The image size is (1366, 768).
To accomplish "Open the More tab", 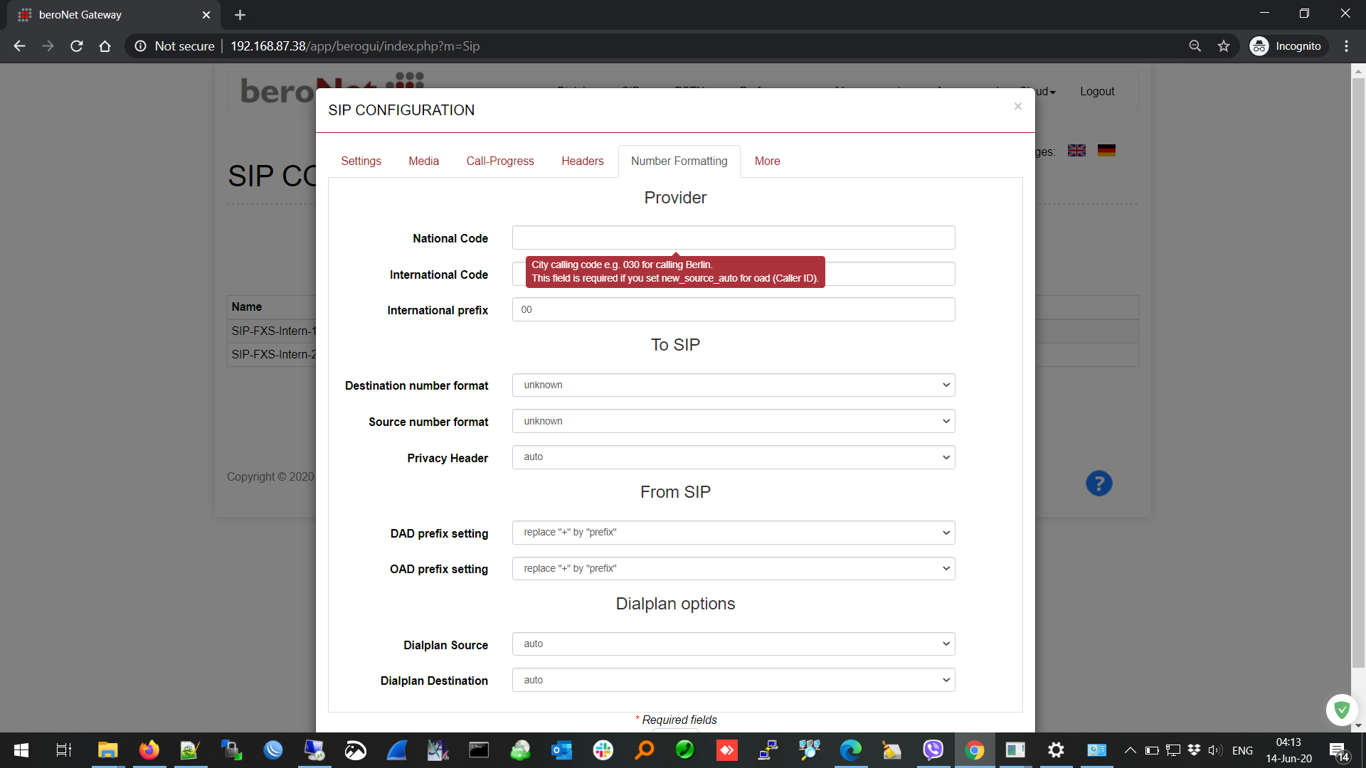I will tap(767, 161).
